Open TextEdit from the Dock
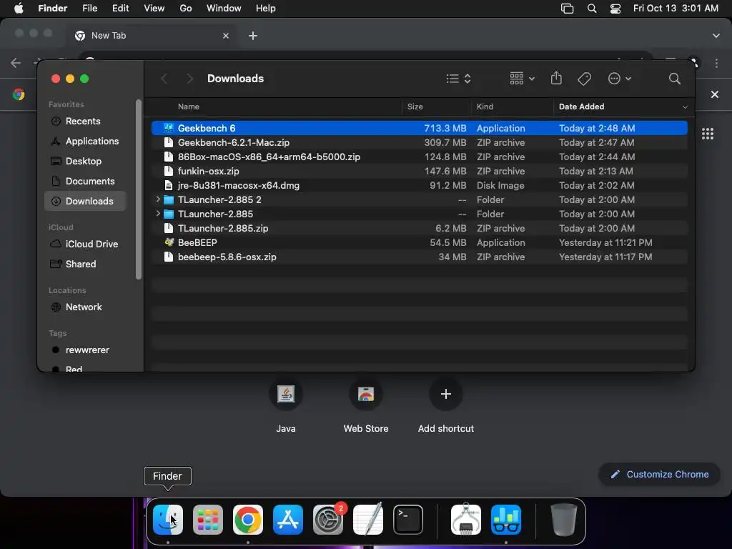 [x=368, y=520]
